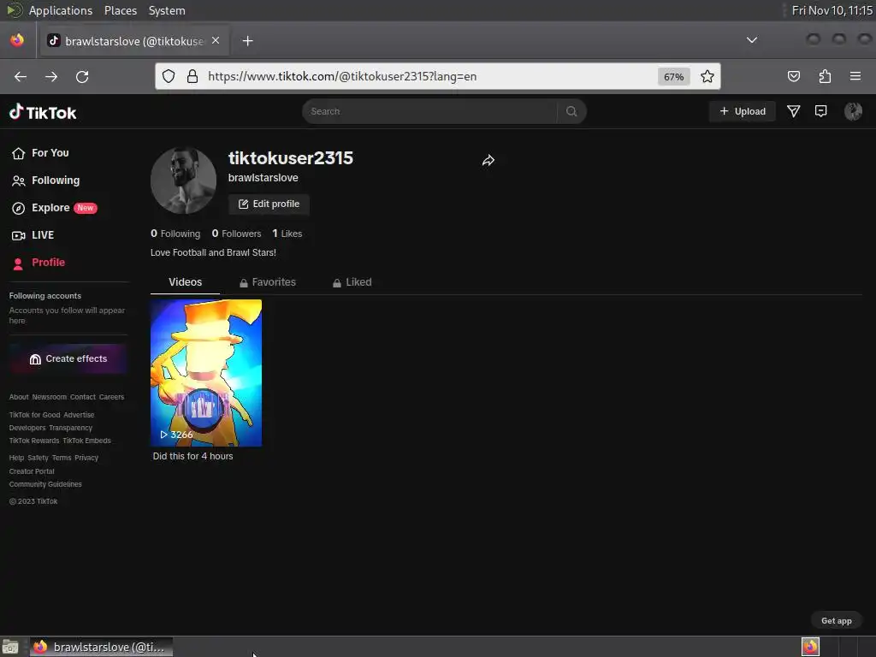The width and height of the screenshot is (876, 657).
Task: Click the large profile picture
Action: [183, 181]
